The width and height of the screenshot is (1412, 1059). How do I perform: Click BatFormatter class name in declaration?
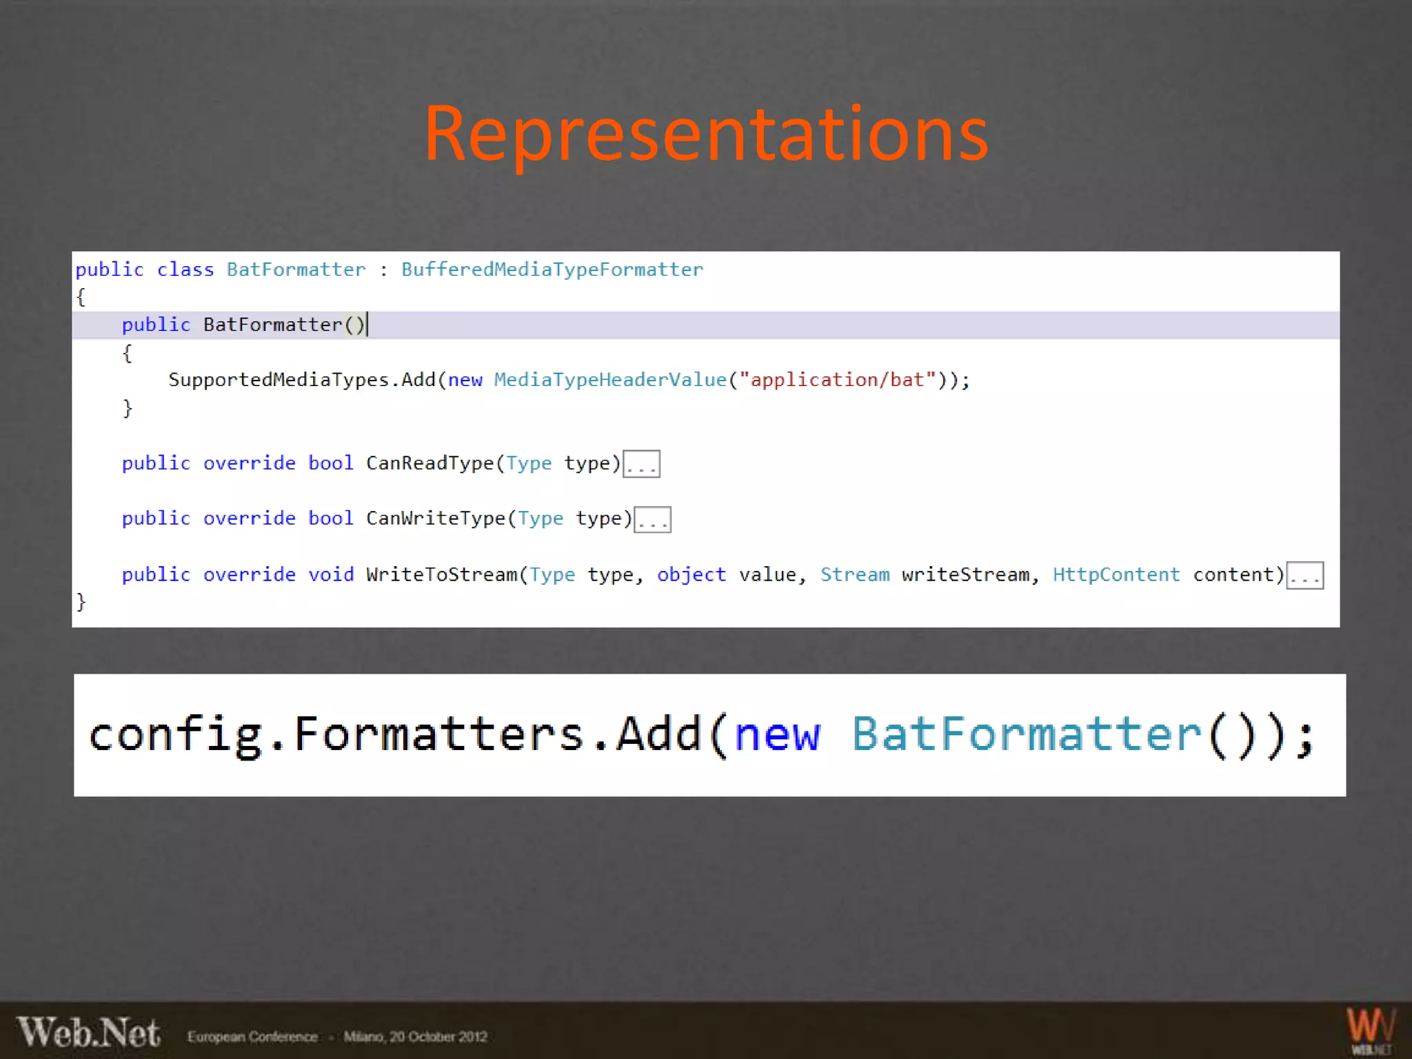[x=296, y=270]
